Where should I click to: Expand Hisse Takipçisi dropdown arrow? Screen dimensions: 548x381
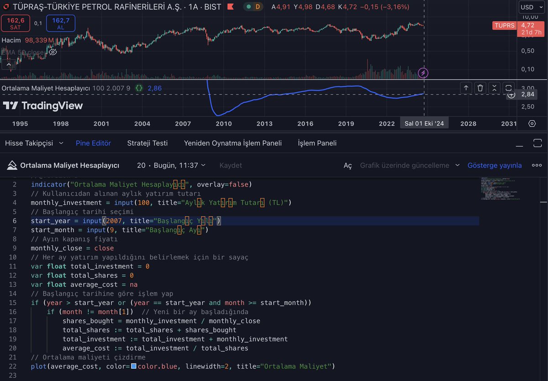click(62, 143)
